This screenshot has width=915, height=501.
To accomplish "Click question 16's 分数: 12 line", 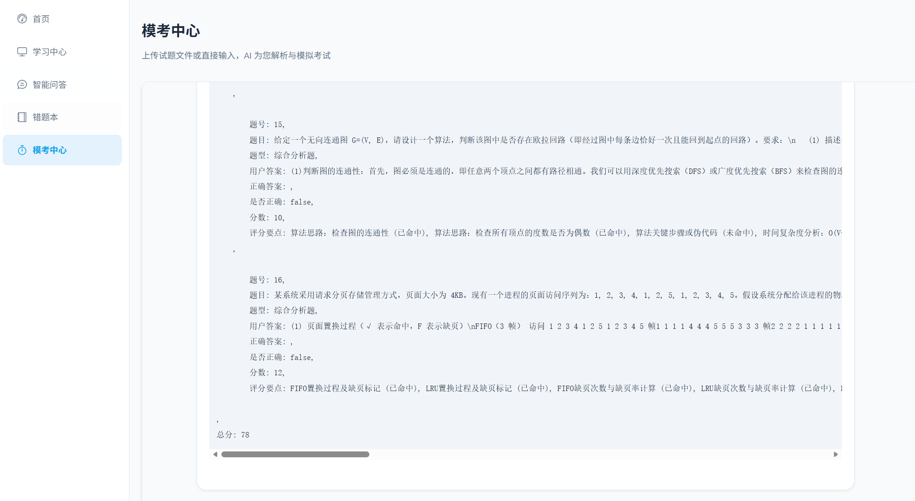I will 267,373.
